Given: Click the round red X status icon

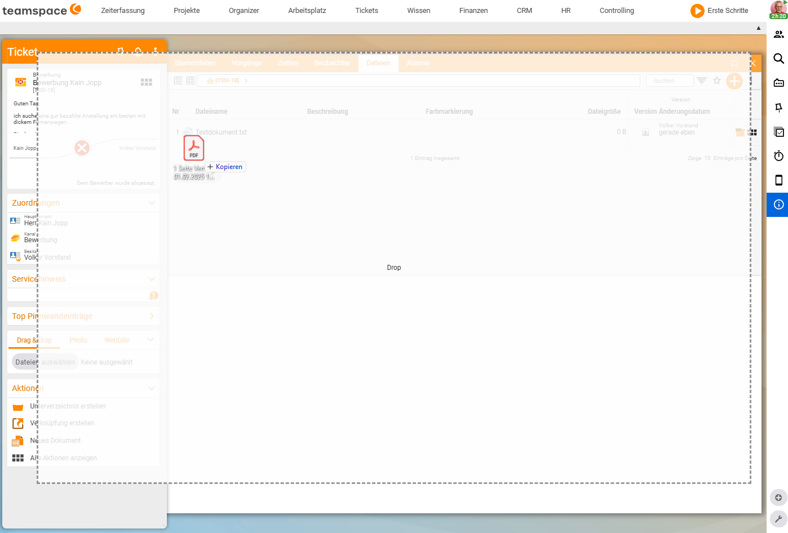Looking at the screenshot, I should (x=82, y=148).
